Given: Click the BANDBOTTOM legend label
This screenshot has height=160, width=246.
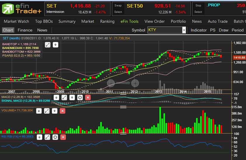Looking at the screenshot, I should pos(21,52).
